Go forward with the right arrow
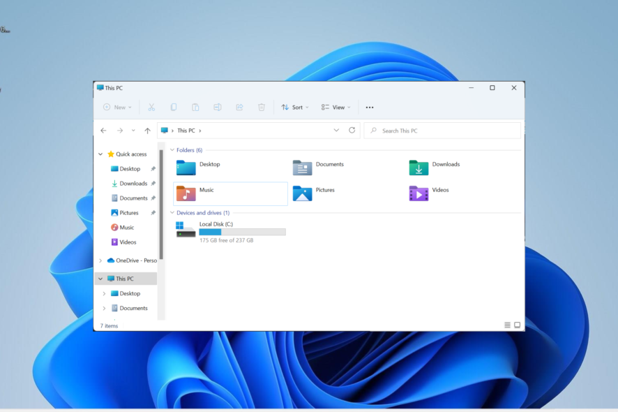 coord(120,131)
